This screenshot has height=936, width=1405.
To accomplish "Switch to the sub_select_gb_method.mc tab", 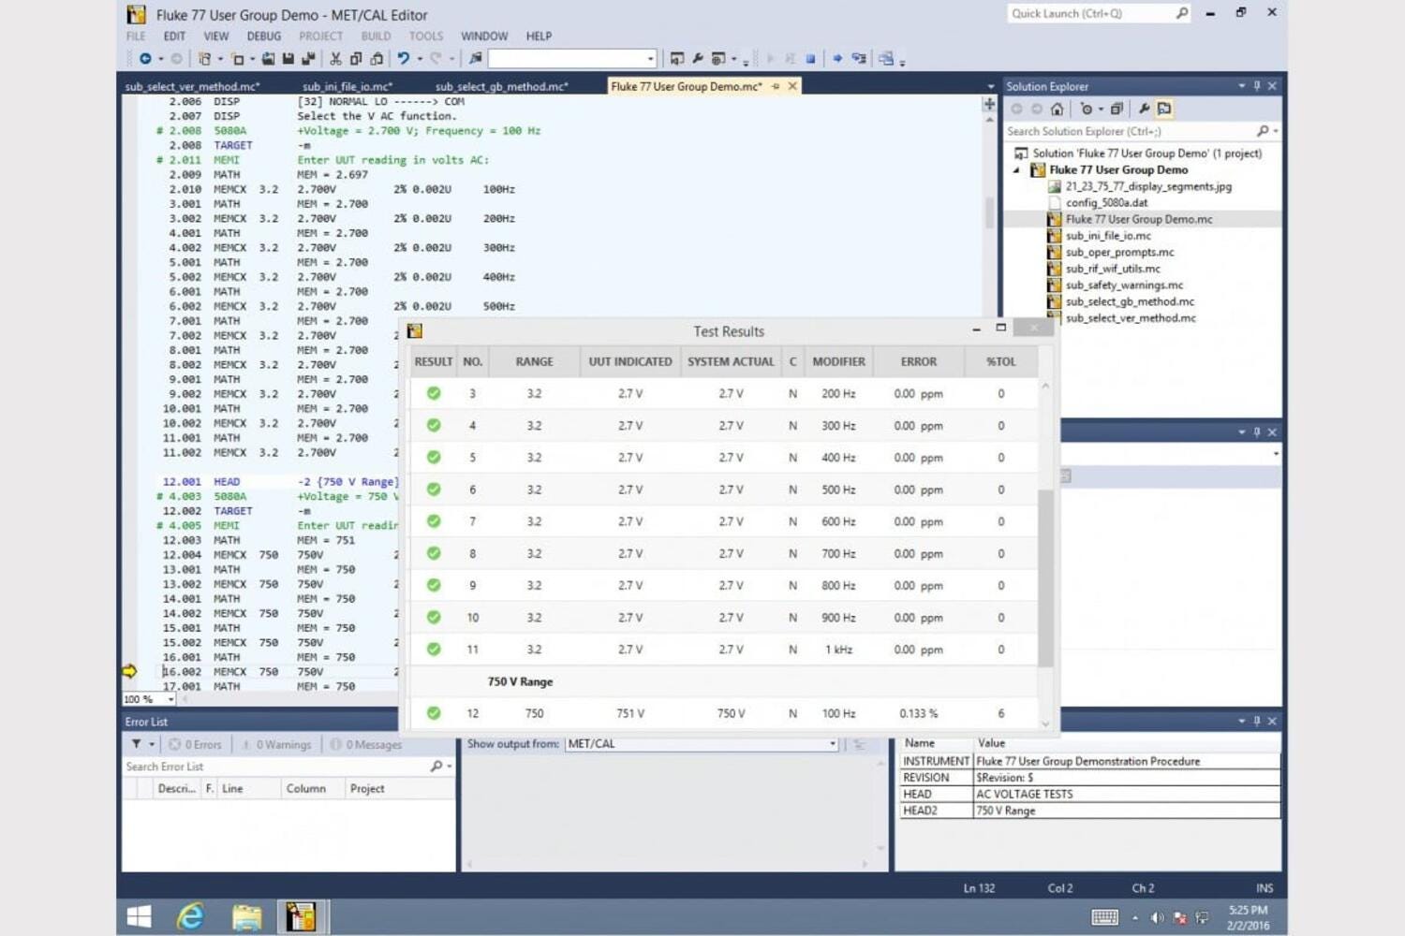I will tap(502, 86).
